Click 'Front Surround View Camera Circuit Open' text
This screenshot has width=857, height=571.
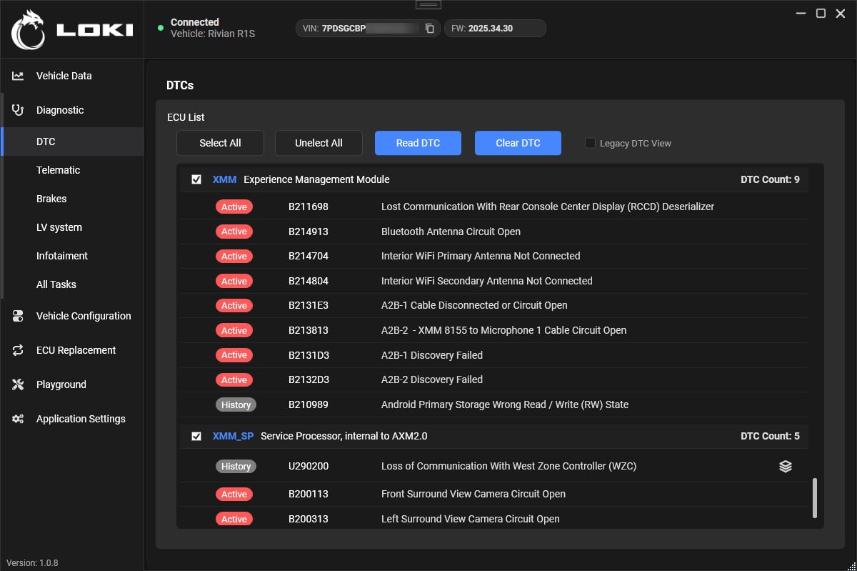coord(473,494)
